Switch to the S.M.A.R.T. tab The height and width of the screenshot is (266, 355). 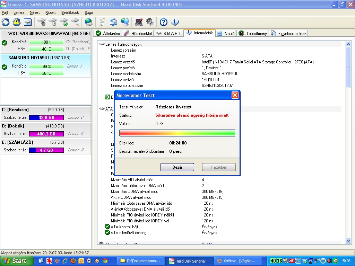169,34
